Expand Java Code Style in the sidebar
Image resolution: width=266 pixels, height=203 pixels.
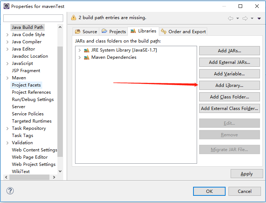click(7, 35)
